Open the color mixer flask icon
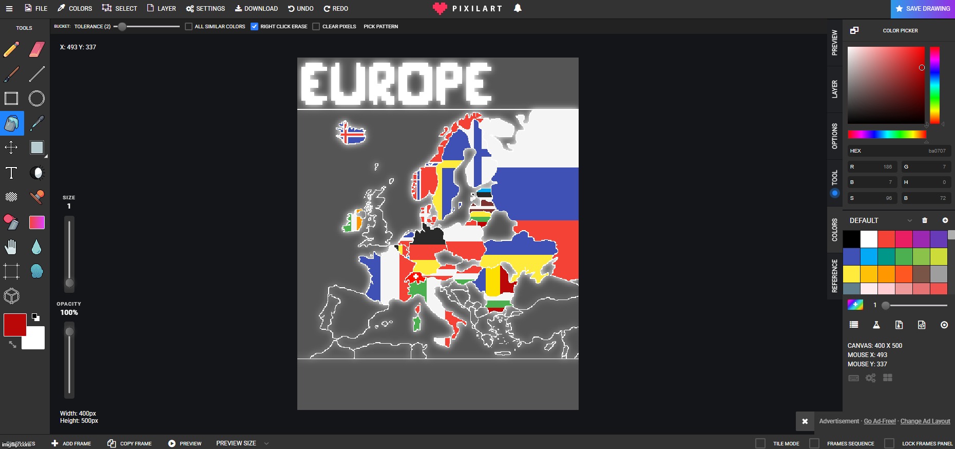Screen dimensions: 955x449 (x=876, y=325)
